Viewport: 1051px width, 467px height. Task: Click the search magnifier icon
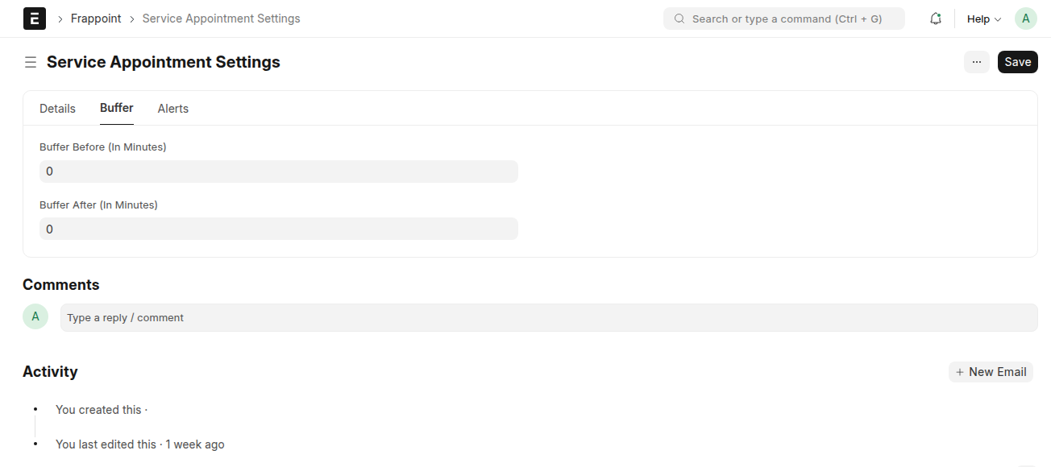pos(679,19)
